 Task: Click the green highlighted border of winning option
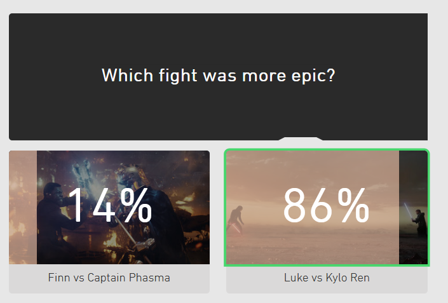327,150
